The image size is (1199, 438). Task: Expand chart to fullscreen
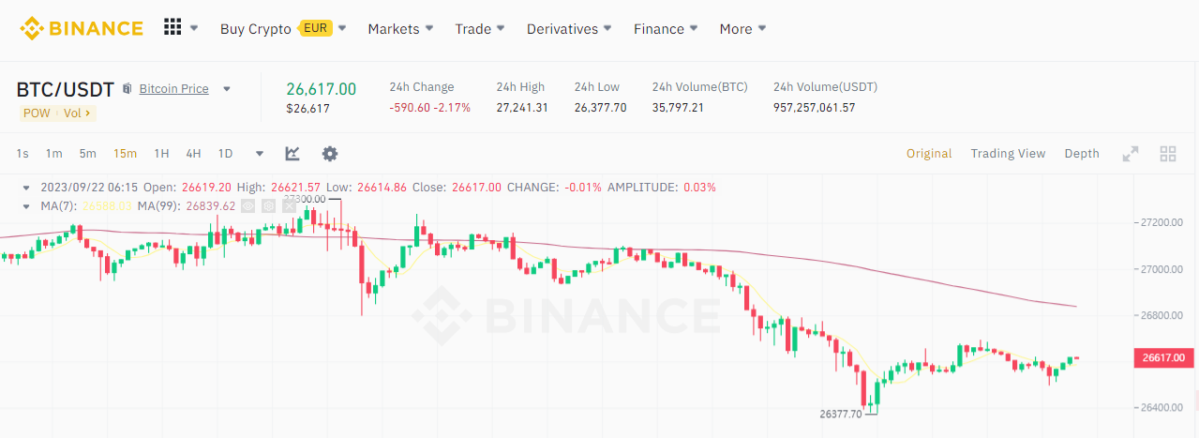point(1131,154)
